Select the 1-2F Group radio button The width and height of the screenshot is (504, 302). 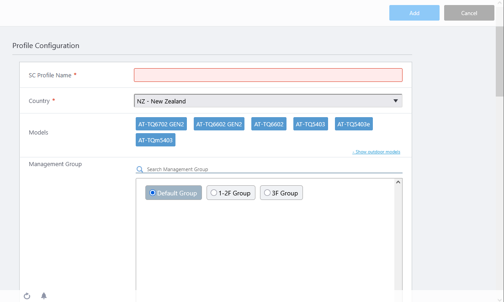pos(214,193)
